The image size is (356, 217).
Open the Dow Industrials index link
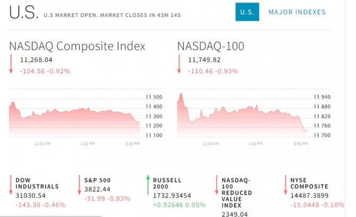click(x=37, y=183)
